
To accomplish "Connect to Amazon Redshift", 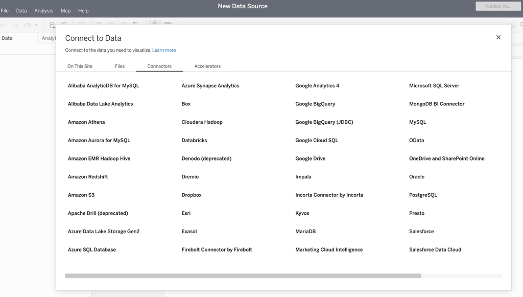I will click(88, 176).
